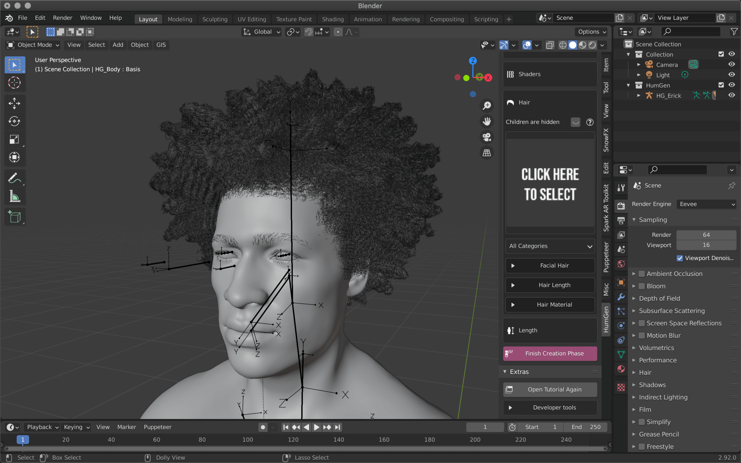The height and width of the screenshot is (463, 741).
Task: Open the World Properties tab
Action: (x=621, y=264)
